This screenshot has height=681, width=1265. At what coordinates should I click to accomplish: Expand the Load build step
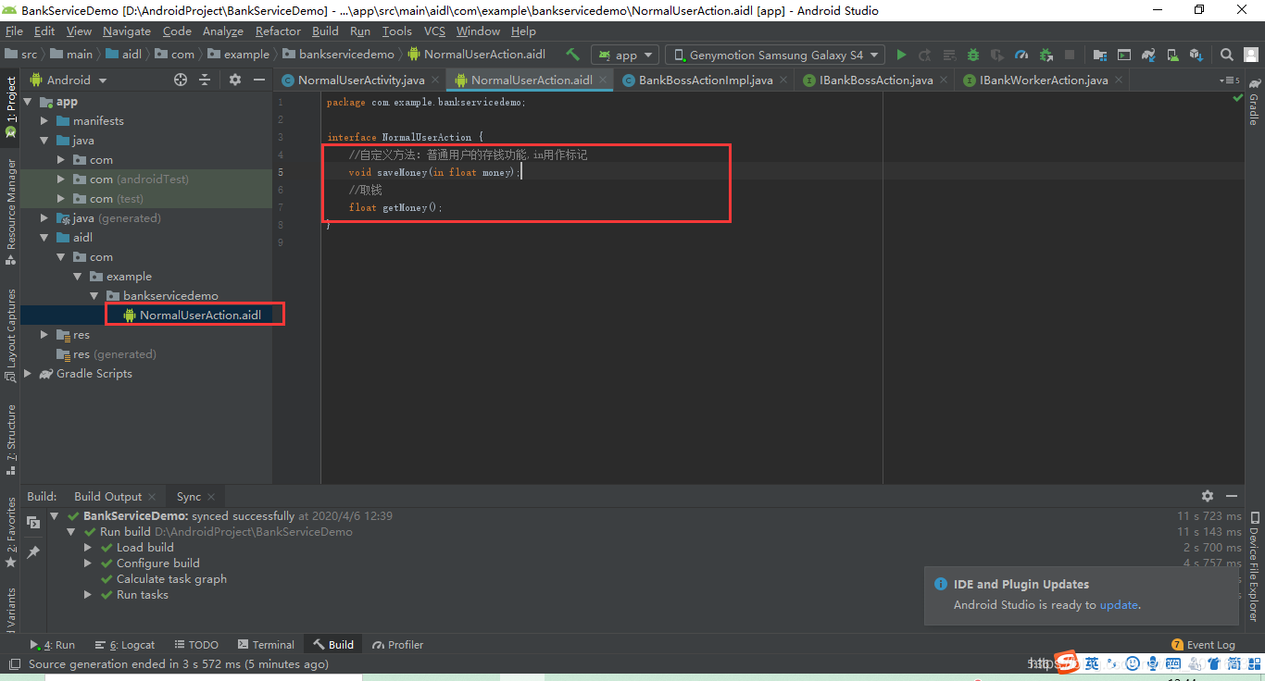click(x=88, y=548)
